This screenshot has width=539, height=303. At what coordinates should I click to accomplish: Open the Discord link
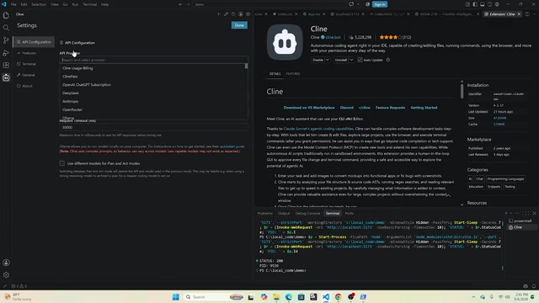pos(346,108)
